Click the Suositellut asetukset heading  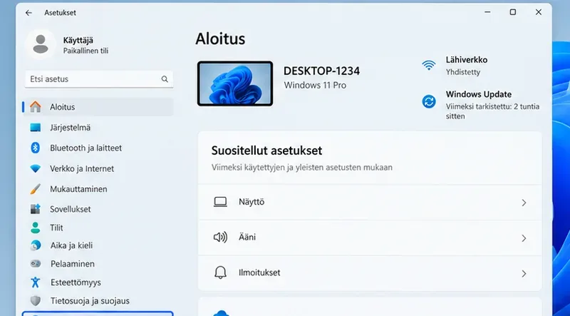pyautogui.click(x=266, y=151)
